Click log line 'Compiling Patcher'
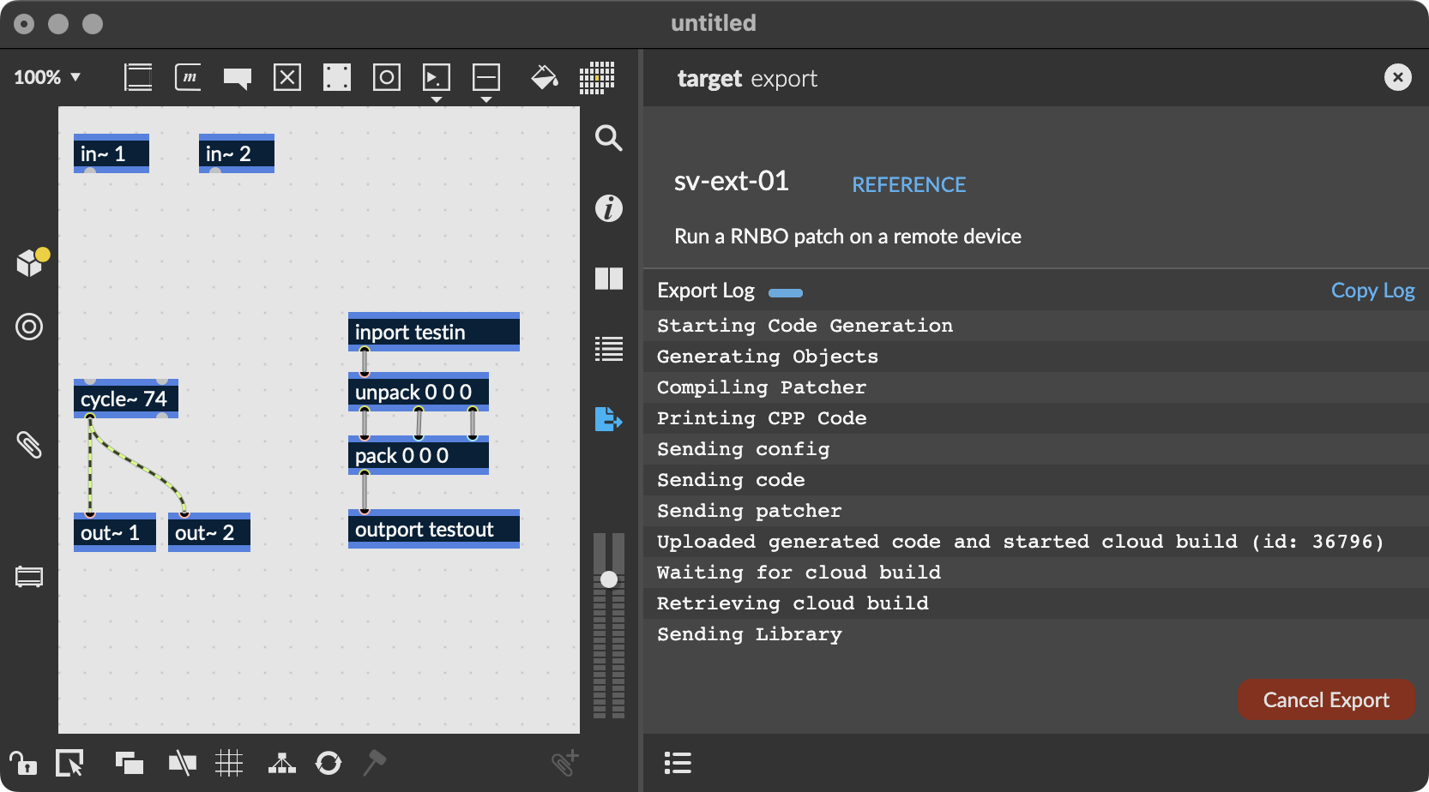This screenshot has width=1429, height=792. point(1036,387)
